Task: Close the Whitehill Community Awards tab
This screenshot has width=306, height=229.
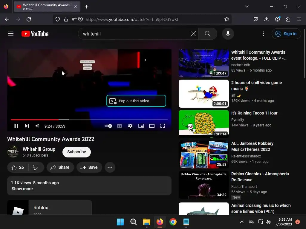Action: pos(75,7)
